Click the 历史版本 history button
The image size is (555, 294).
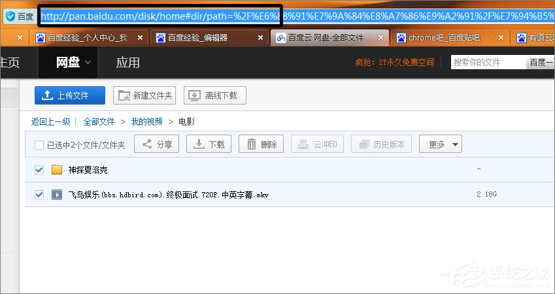pyautogui.click(x=381, y=144)
